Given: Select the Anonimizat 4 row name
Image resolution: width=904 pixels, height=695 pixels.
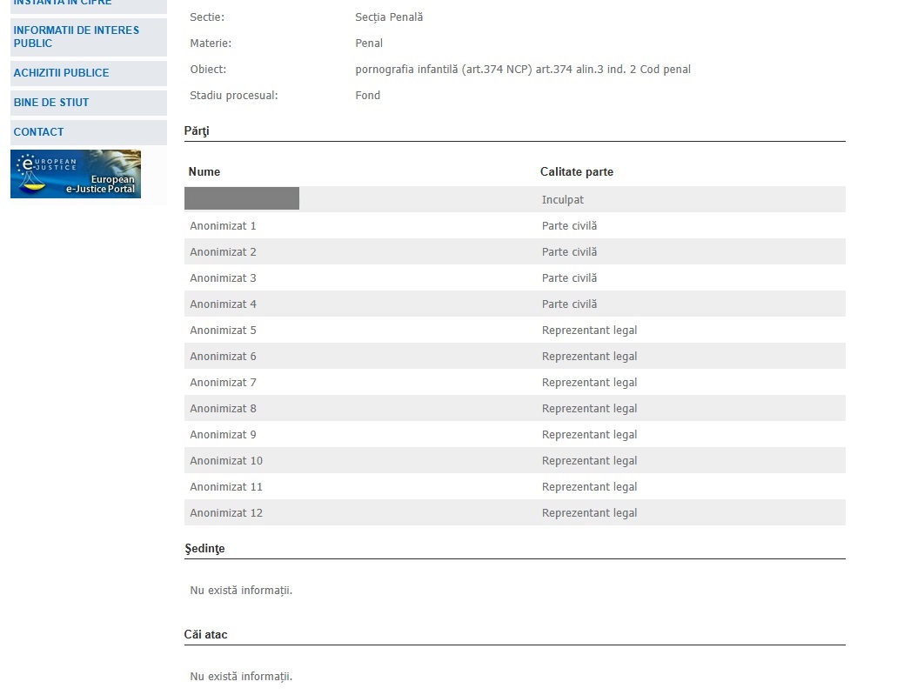Looking at the screenshot, I should click(x=223, y=304).
